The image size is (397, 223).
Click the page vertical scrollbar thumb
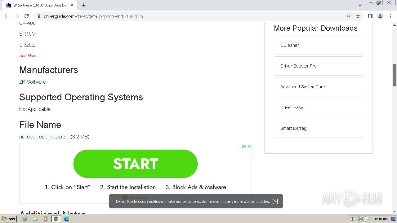click(395, 75)
